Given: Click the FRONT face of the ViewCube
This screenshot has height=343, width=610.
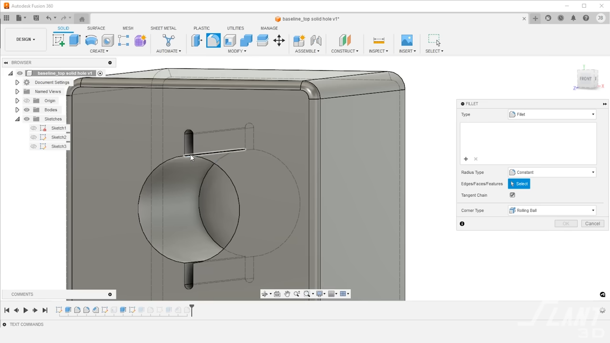Looking at the screenshot, I should coord(586,78).
